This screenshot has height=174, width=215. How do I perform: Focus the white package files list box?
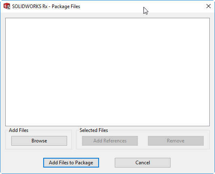[x=107, y=72]
